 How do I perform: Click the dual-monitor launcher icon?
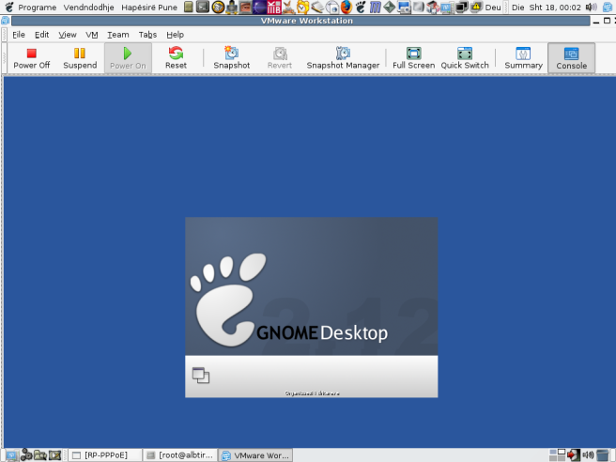pyautogui.click(x=462, y=8)
